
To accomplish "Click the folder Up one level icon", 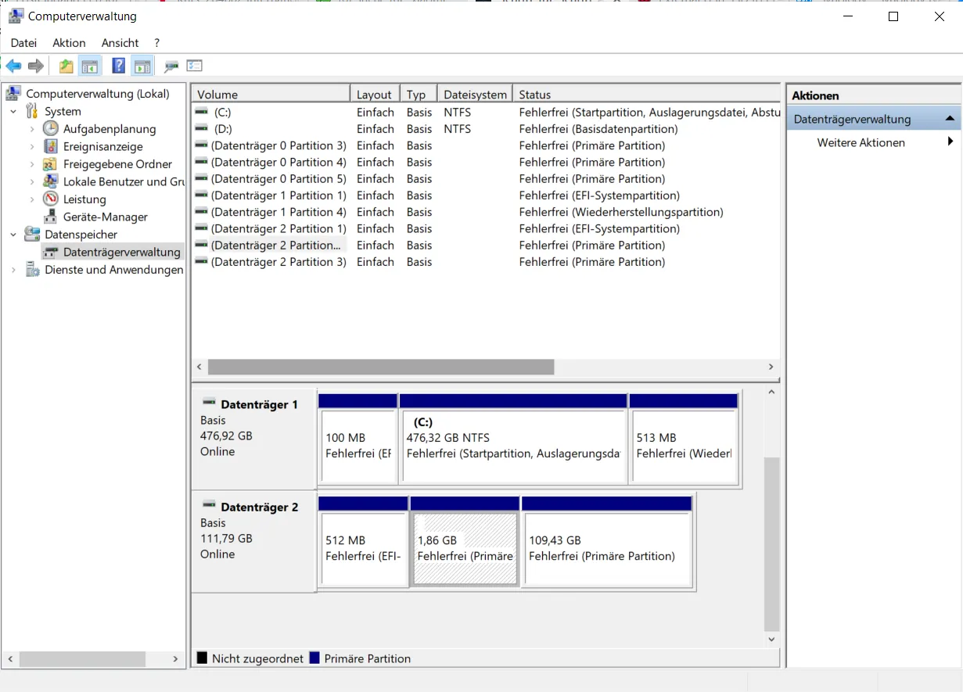I will tap(66, 66).
